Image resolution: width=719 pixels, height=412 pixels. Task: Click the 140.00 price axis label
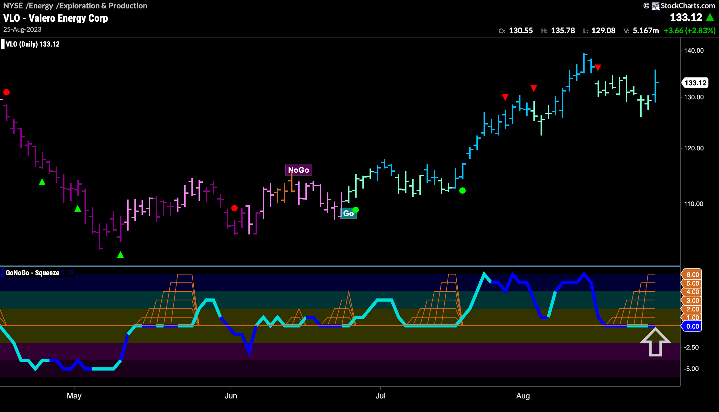[x=694, y=50]
